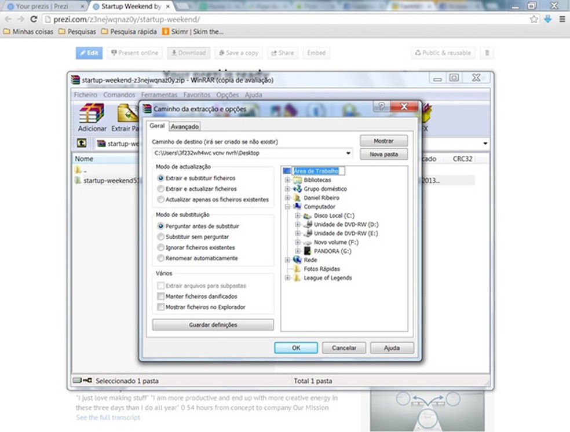Viewport: 570px width, 432px height.
Task: Select Área de Trabalho tree item
Action: [316, 171]
